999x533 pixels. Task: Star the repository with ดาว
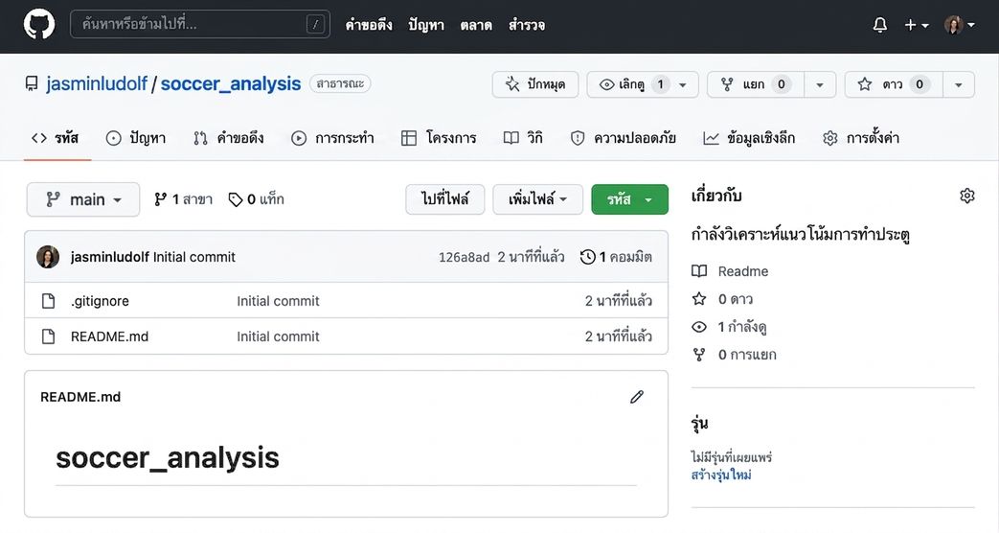[894, 84]
